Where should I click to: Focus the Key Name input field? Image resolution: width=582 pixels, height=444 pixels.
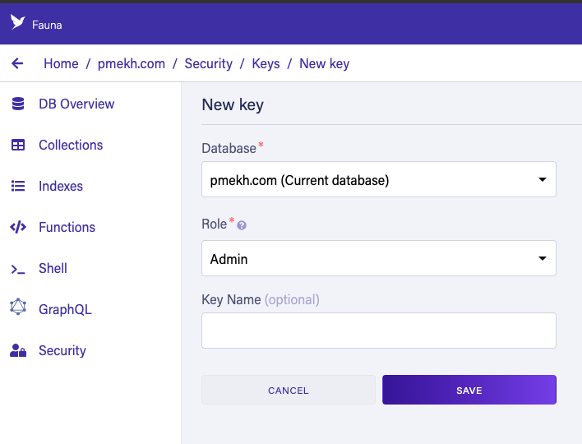379,331
